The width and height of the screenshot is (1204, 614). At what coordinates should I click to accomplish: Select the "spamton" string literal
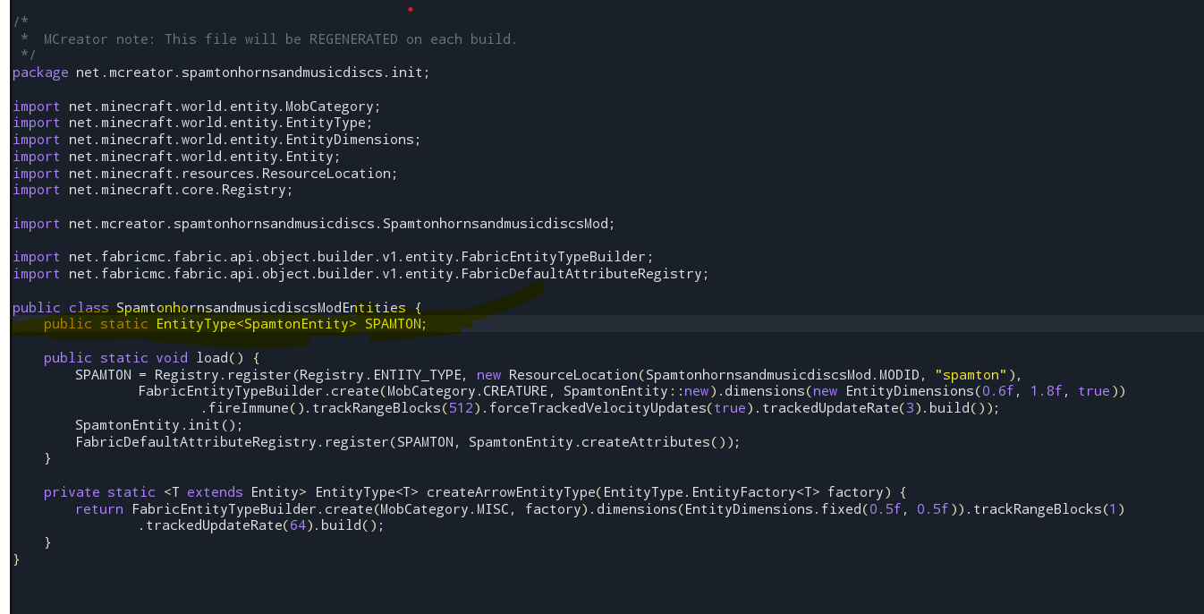pos(971,374)
